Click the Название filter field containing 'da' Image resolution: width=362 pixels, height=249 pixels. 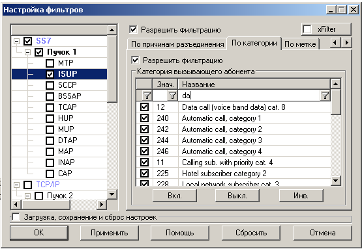tap(249, 96)
